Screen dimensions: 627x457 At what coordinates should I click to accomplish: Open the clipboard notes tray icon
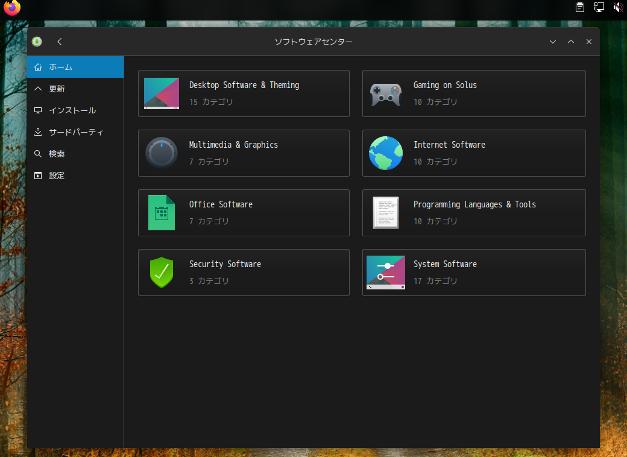coord(580,7)
